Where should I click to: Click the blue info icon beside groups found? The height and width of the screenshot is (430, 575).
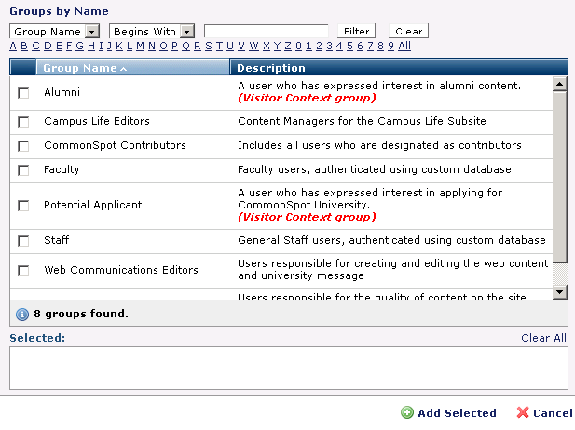point(22,314)
